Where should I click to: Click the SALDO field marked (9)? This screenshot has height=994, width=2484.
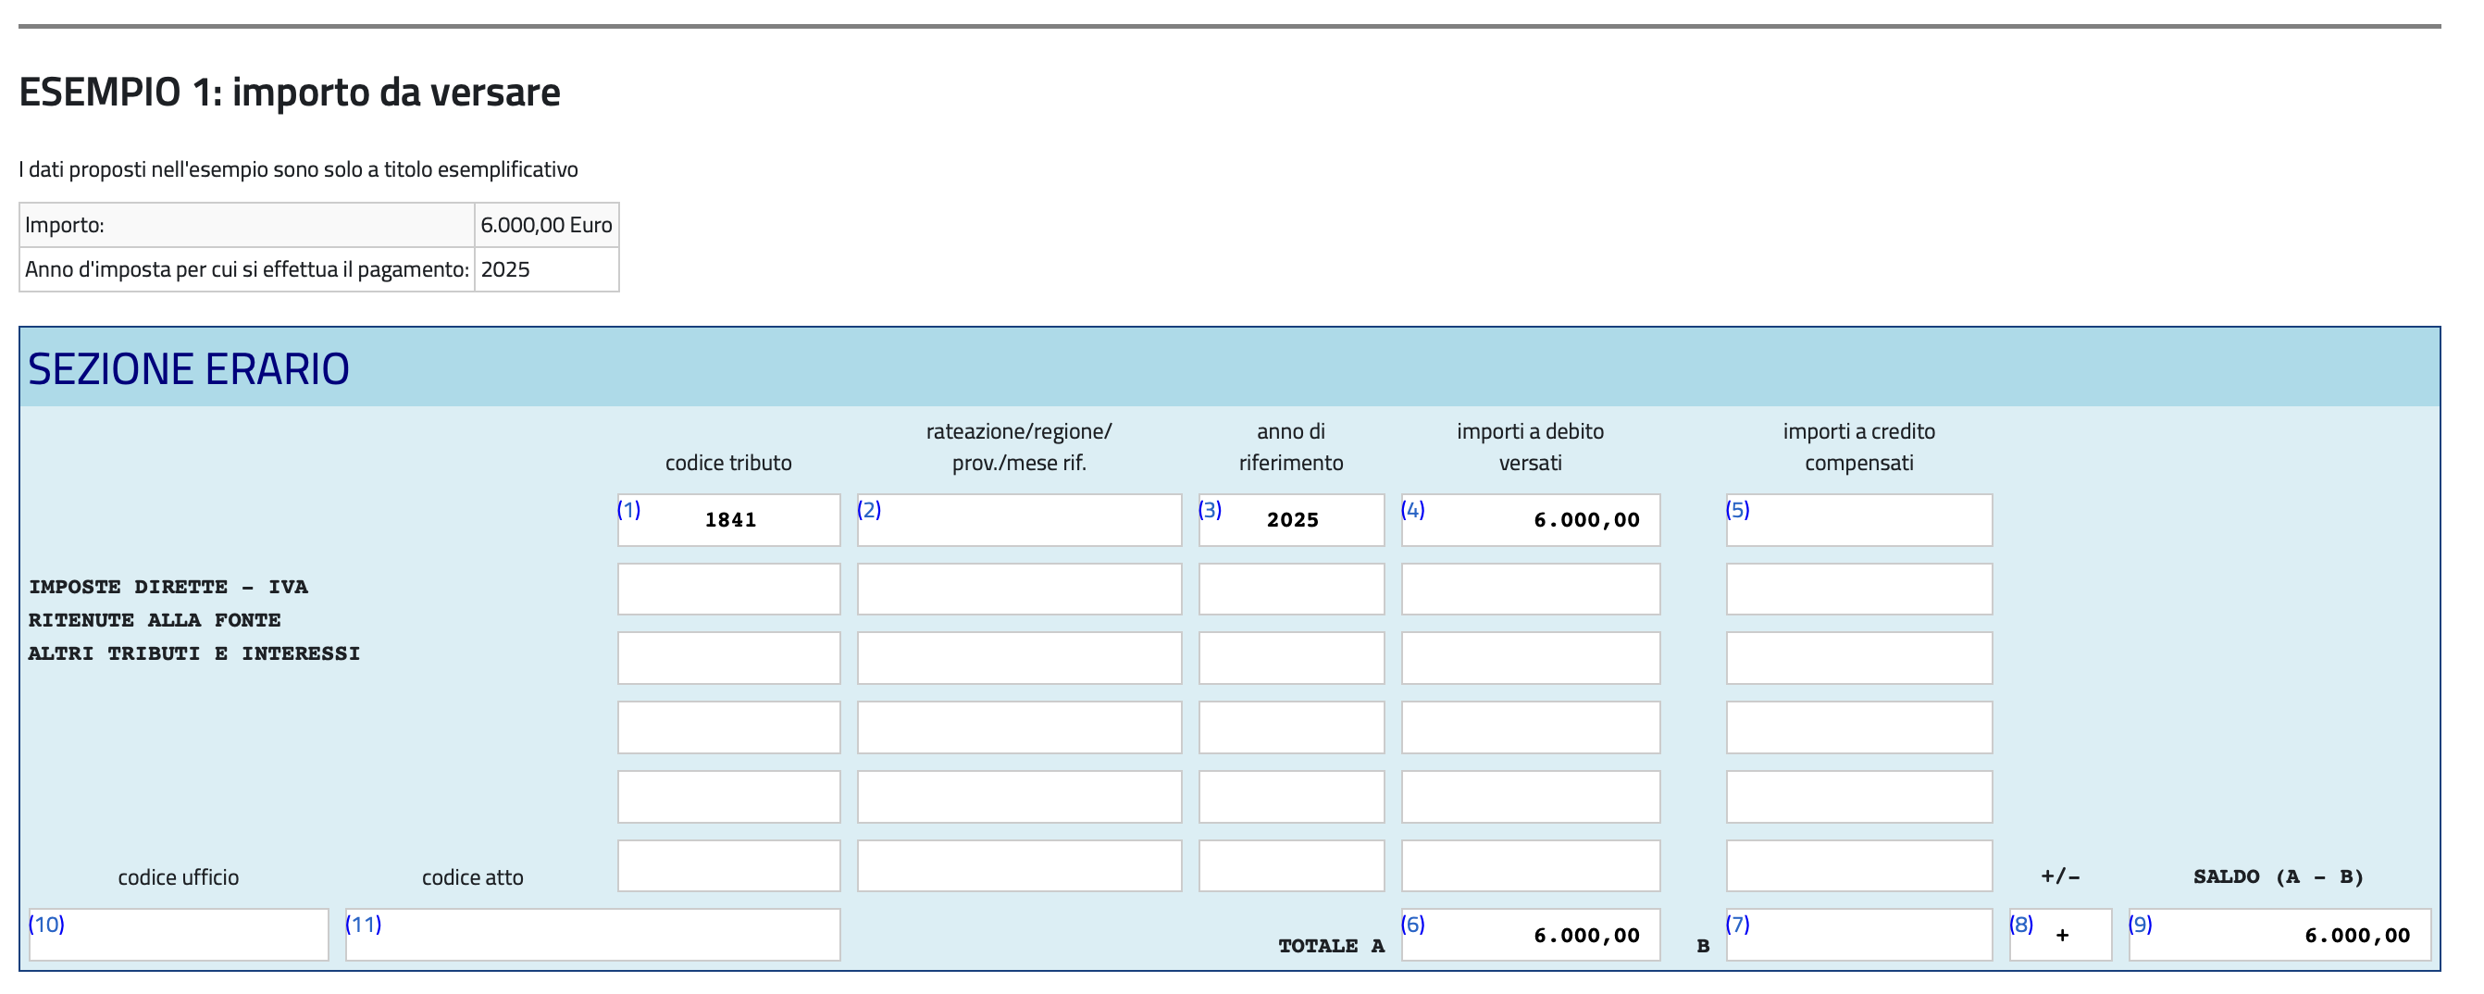2279,934
